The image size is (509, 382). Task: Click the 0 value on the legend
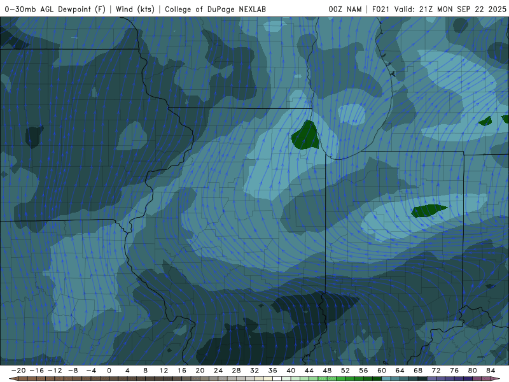(109, 371)
